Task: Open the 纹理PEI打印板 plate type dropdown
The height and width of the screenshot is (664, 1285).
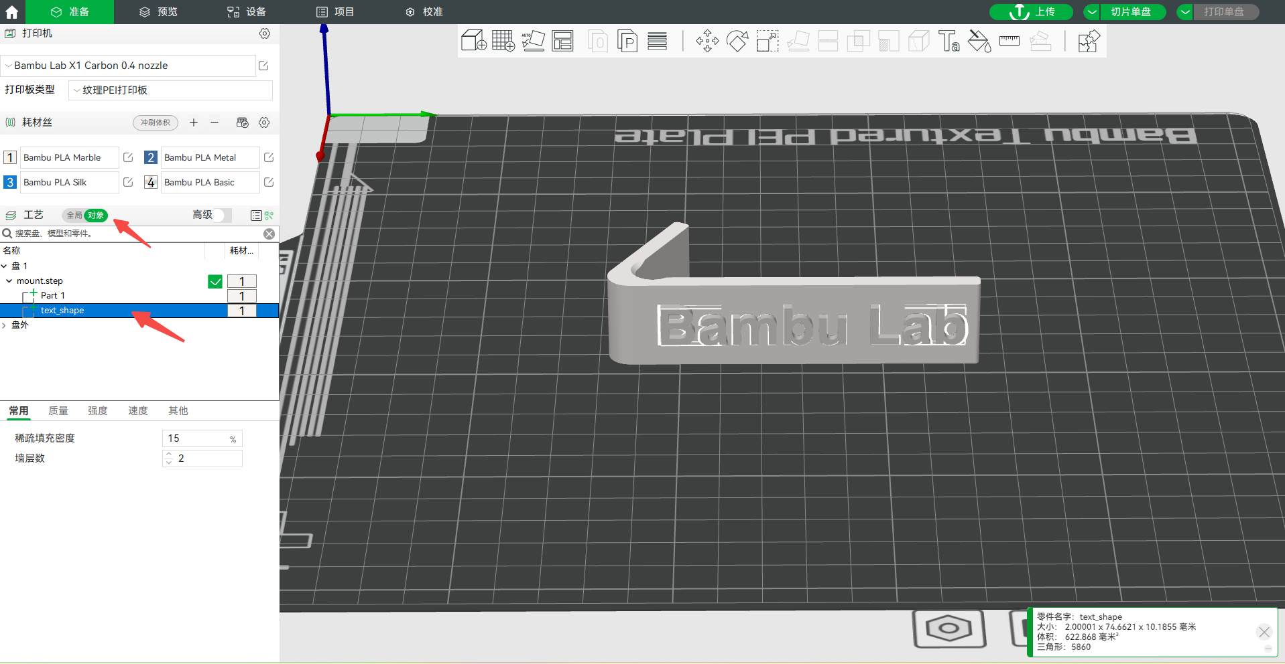Action: coord(170,90)
